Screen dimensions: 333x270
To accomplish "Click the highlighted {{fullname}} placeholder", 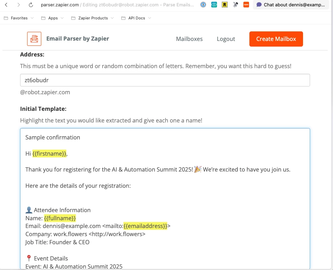I will (x=60, y=218).
